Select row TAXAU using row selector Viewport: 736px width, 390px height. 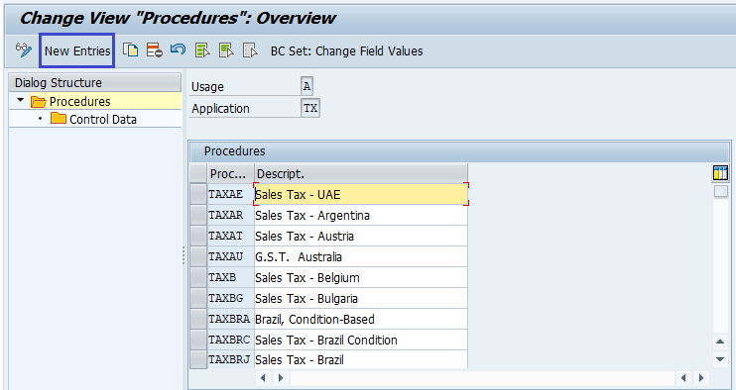click(198, 256)
